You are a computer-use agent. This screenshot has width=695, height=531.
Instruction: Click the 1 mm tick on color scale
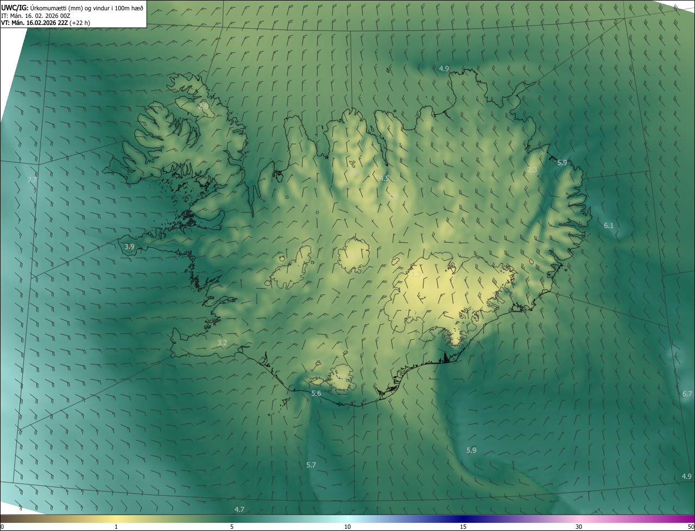point(116,527)
